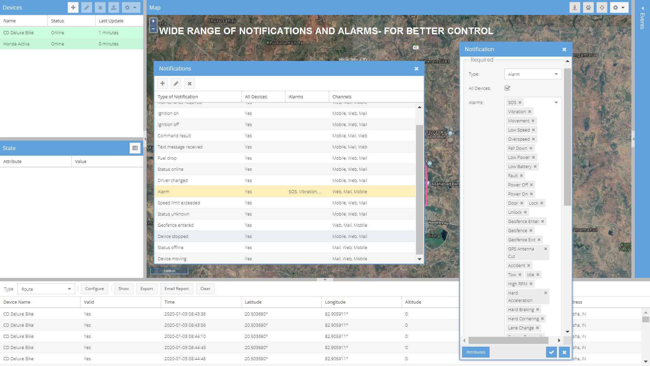
Task: Remove the Accident alarm tag
Action: 529,265
